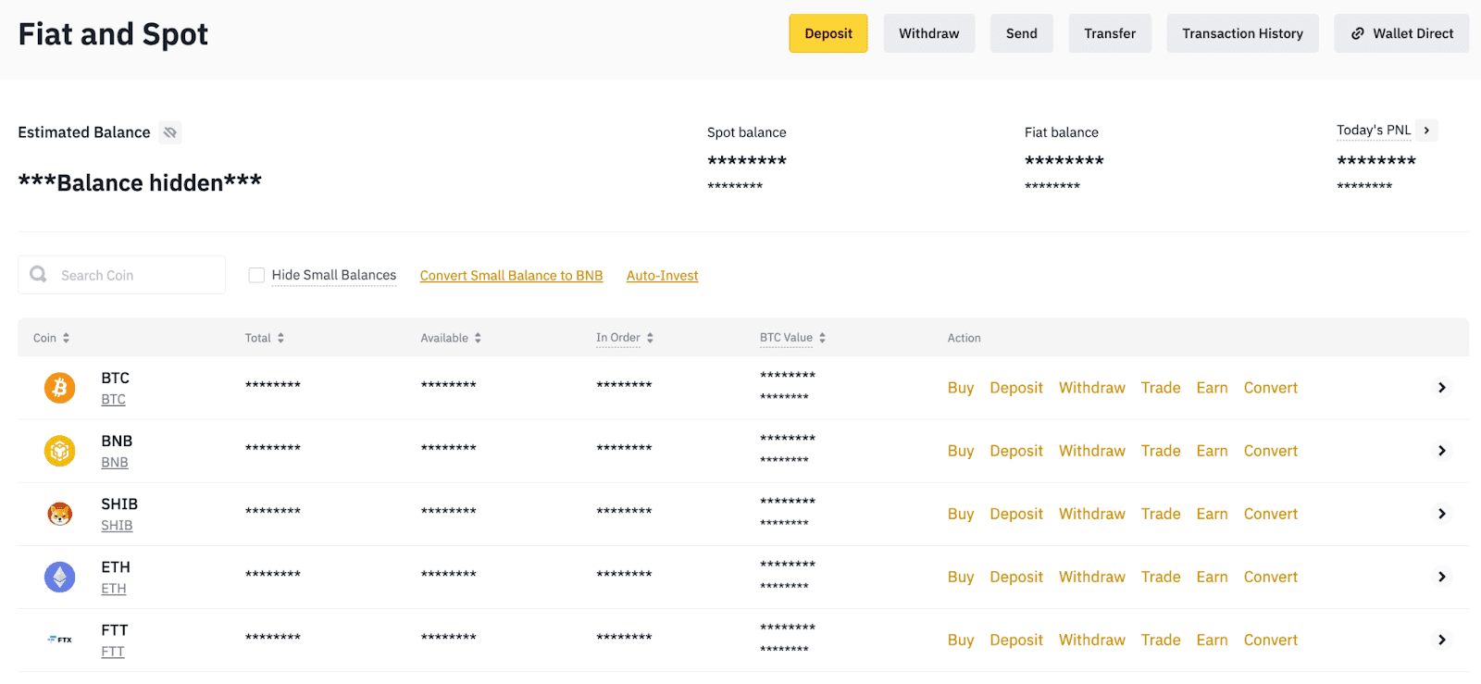Screen dimensions: 1481x684
Task: Expand the BTC row details arrow
Action: 1441,388
